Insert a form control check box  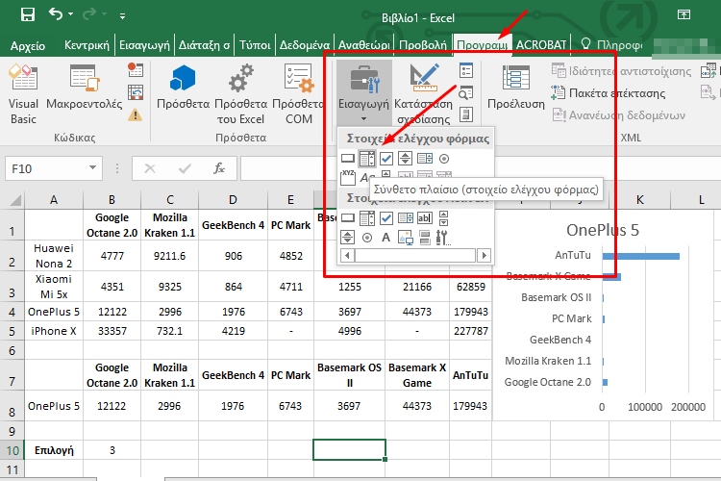click(x=386, y=159)
